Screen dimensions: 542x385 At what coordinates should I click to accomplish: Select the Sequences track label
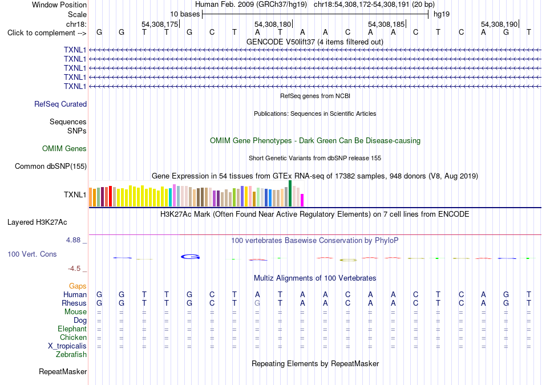click(x=68, y=121)
